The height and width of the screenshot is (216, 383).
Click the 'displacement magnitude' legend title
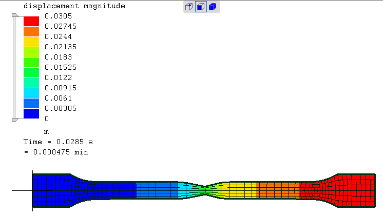coord(74,6)
